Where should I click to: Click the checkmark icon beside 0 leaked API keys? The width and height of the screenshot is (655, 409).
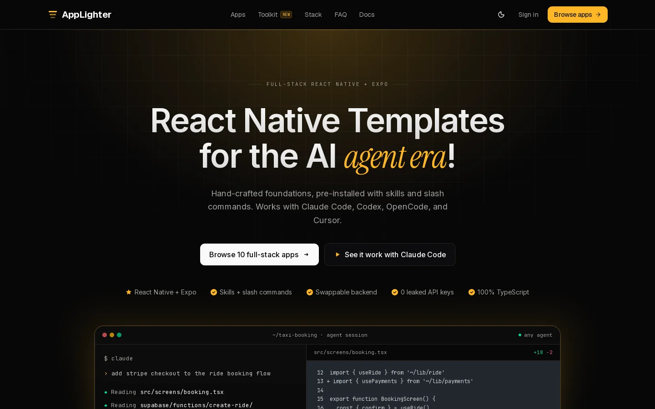(395, 292)
